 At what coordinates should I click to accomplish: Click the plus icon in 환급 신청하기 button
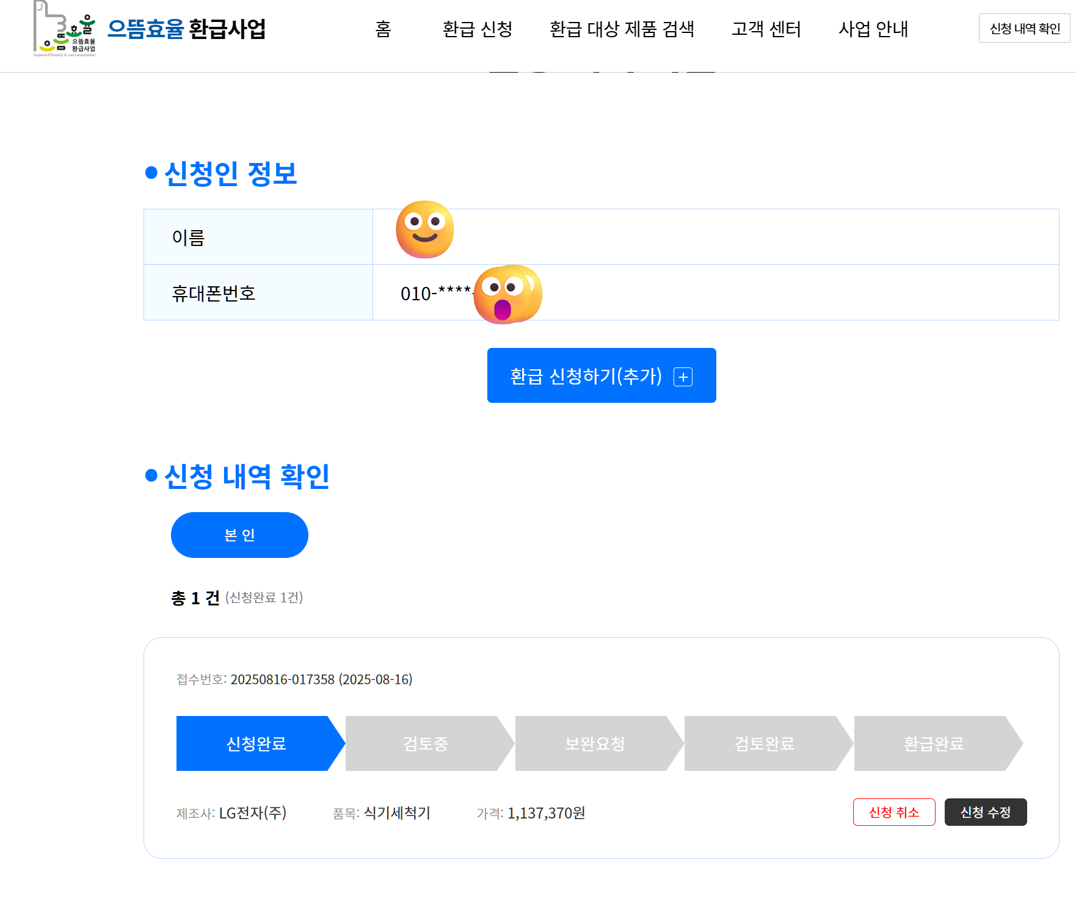(683, 377)
